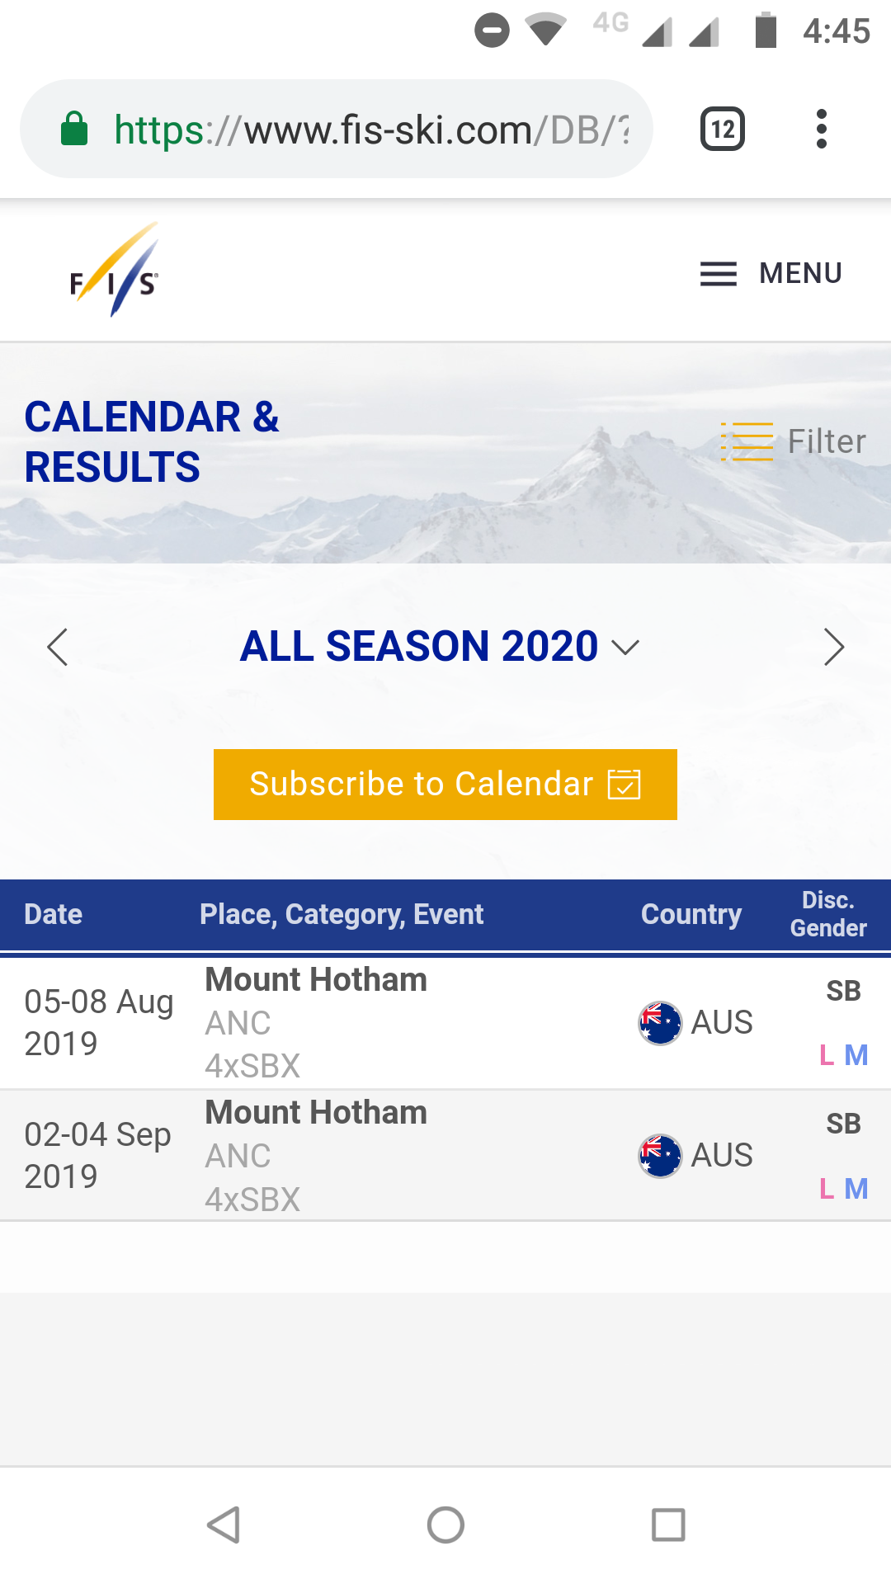Go to previous season arrow
Screen dimensions: 891x1584
[57, 647]
